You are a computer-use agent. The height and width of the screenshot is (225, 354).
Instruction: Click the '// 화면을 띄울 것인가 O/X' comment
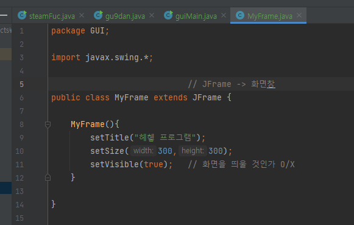241,164
